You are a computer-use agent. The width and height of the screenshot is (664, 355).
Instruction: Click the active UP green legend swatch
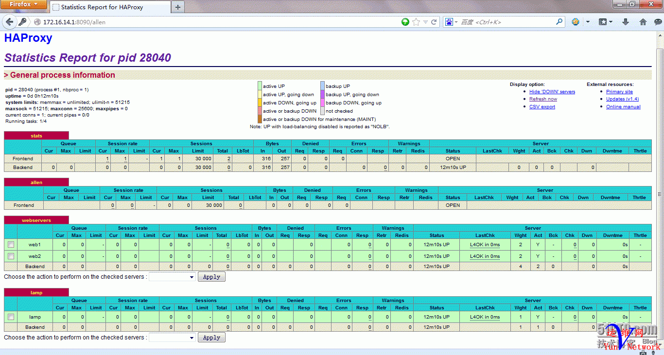(260, 86)
